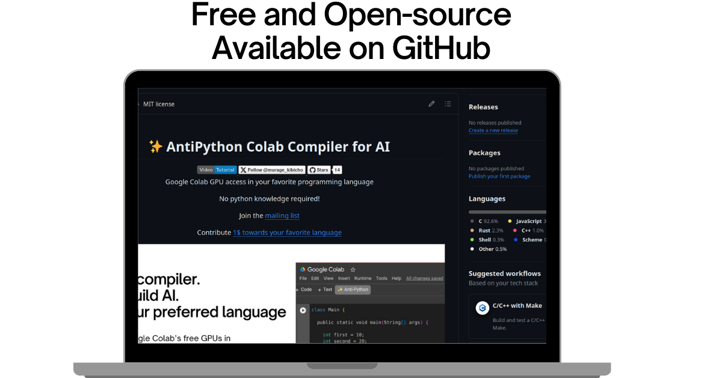Click 'No python knowledge required!' text

[x=270, y=199]
